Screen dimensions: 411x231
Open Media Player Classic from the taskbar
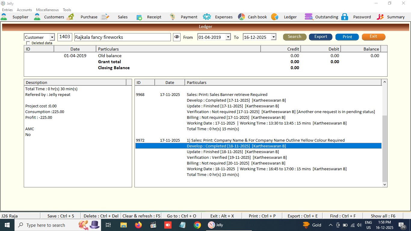click(153, 225)
